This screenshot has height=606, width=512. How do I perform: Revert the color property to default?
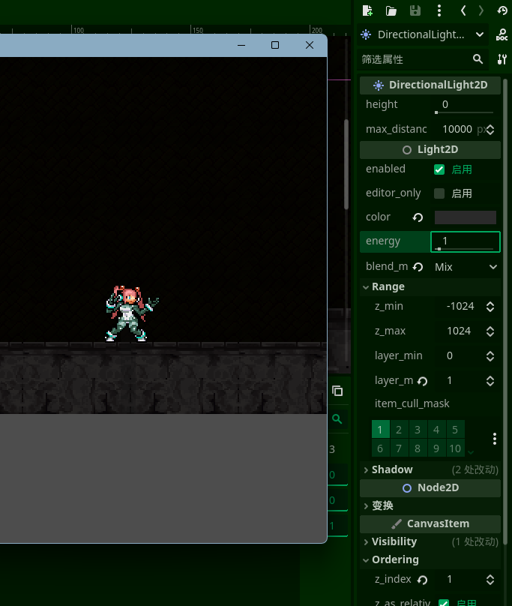click(418, 217)
